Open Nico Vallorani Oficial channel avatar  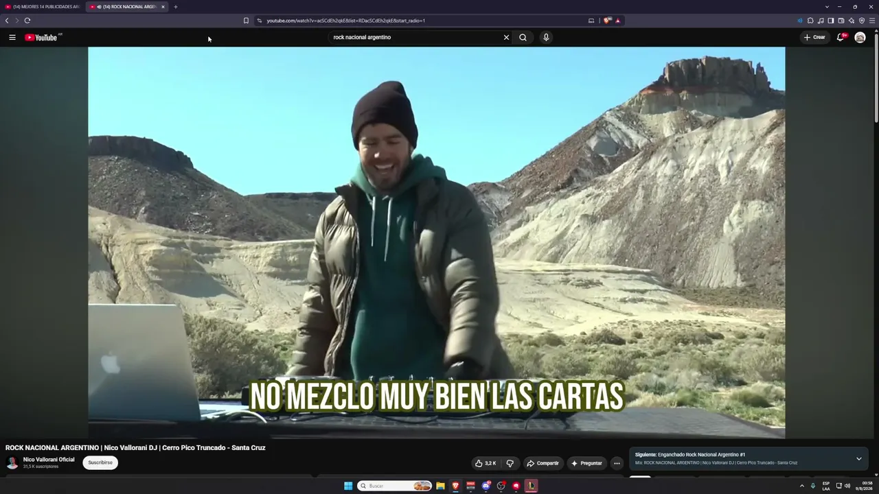click(x=12, y=462)
